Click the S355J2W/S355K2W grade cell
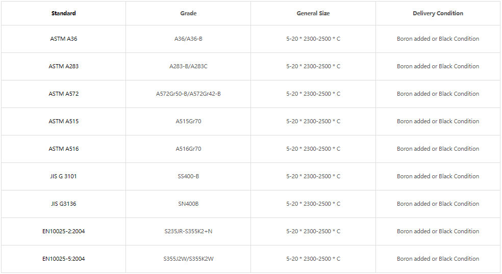 [x=188, y=259]
